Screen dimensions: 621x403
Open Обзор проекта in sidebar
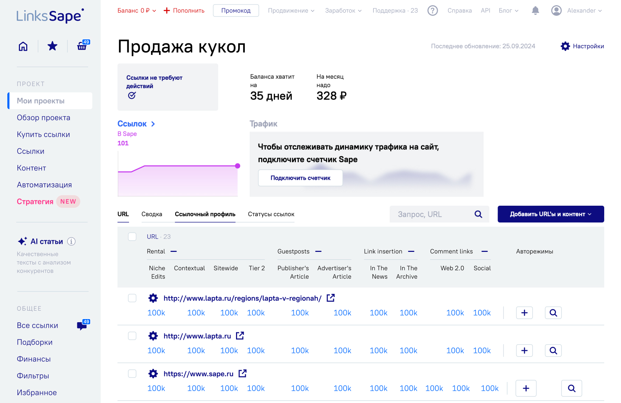(x=43, y=118)
